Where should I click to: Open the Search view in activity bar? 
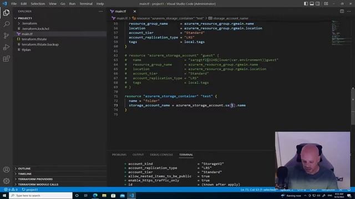point(6,24)
